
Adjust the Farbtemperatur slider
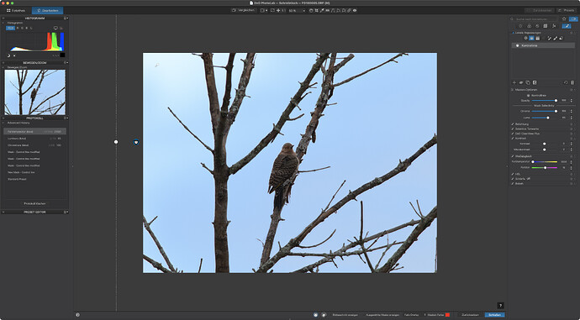545,162
